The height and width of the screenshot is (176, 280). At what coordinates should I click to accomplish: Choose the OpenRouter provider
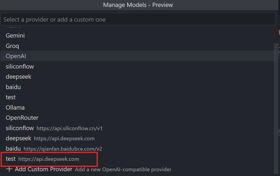[22, 118]
